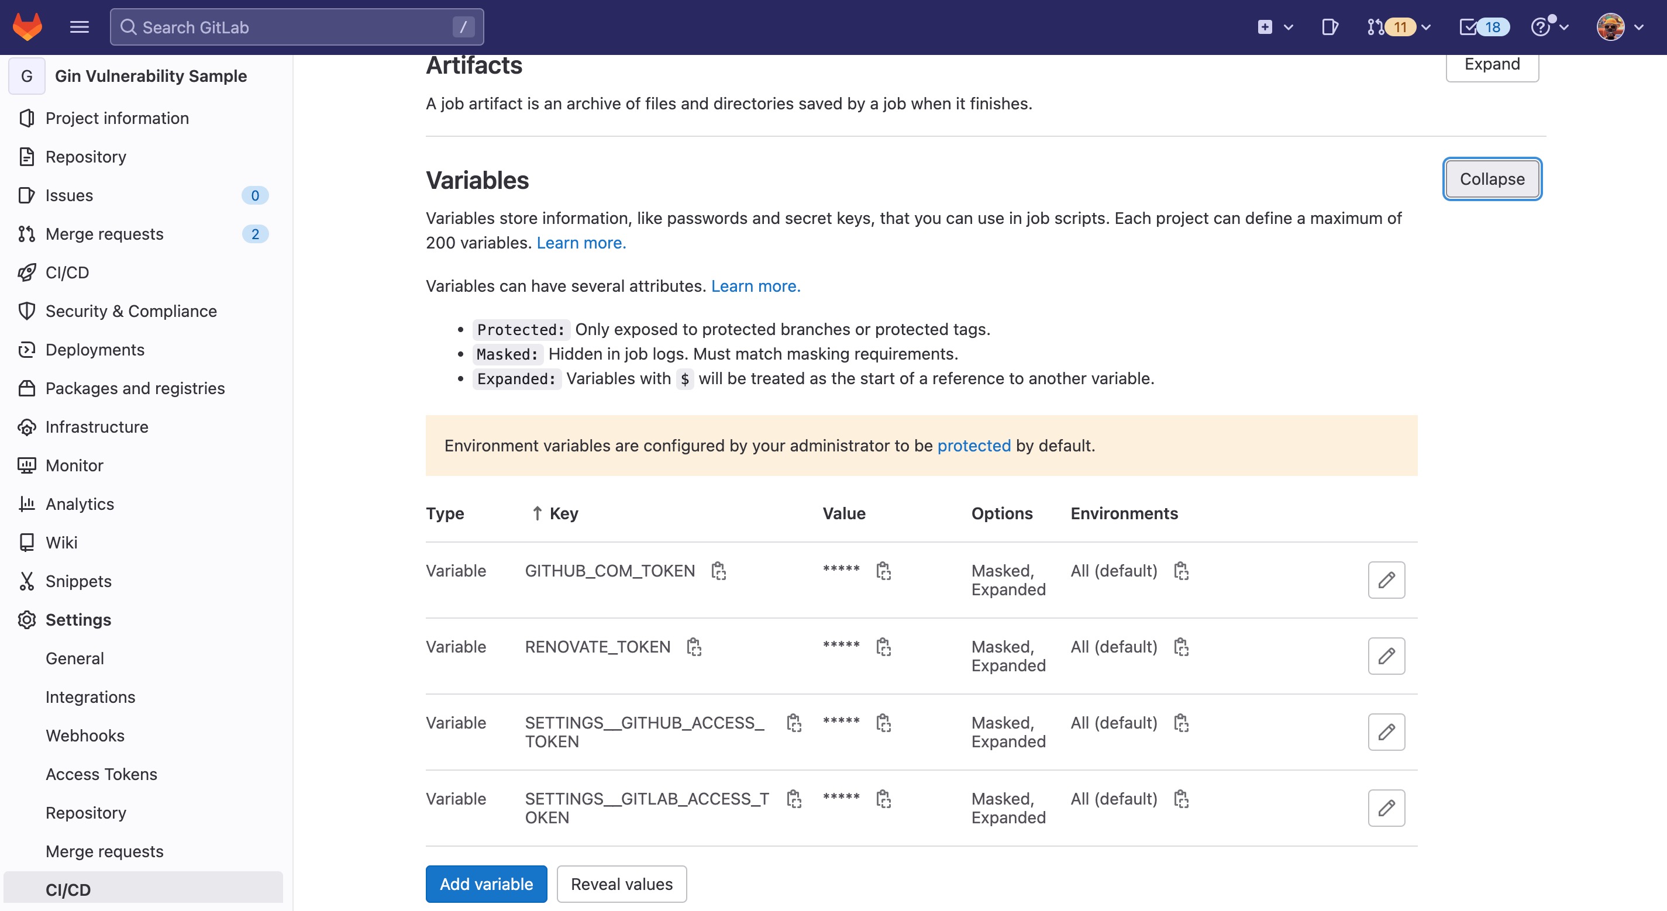This screenshot has height=911, width=1667.
Task: Edit the RENOVATE_TOKEN variable with the pencil icon
Action: 1386,656
